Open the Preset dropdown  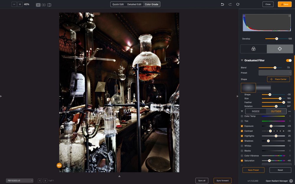click(275, 73)
